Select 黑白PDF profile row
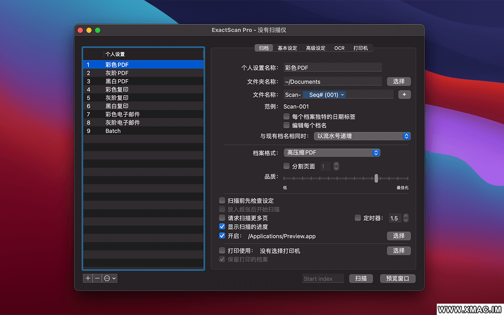The height and width of the screenshot is (315, 504). 144,81
